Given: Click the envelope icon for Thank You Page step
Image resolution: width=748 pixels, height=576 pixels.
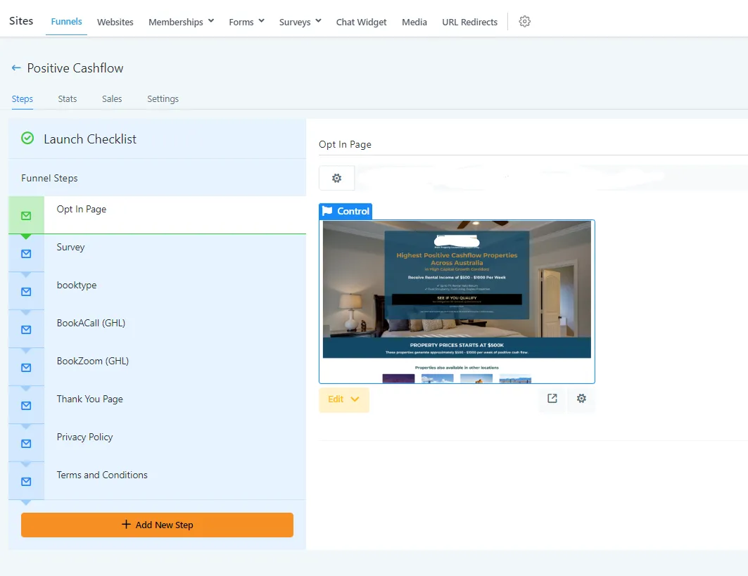Looking at the screenshot, I should point(26,405).
